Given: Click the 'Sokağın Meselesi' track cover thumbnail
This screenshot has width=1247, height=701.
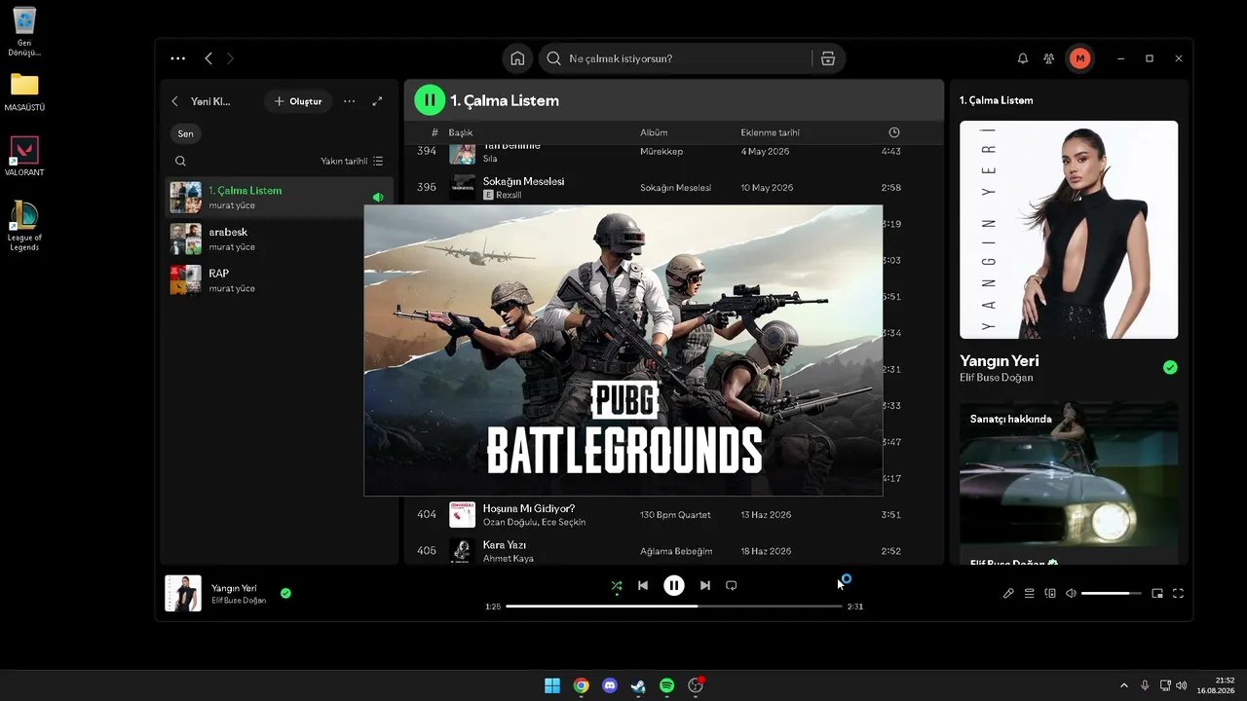Looking at the screenshot, I should click(x=462, y=187).
